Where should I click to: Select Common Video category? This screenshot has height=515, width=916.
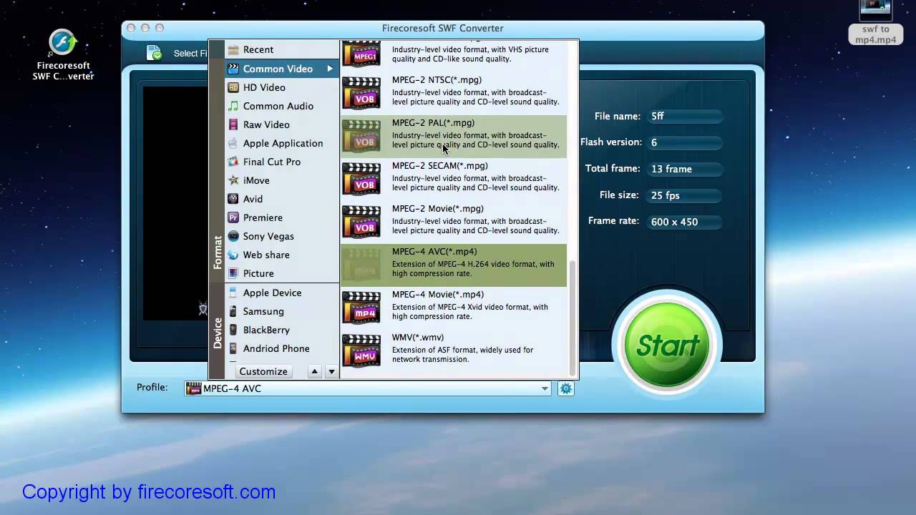282,69
